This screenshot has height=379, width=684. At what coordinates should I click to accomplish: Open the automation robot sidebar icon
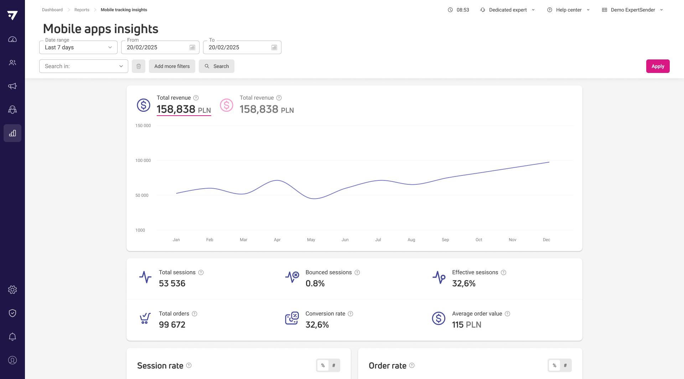[x=12, y=110]
